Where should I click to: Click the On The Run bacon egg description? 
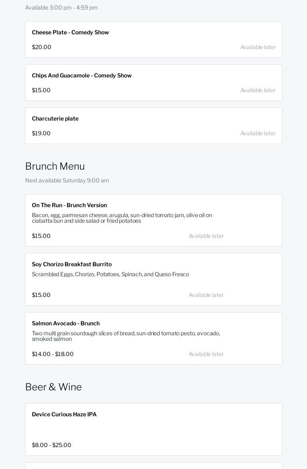point(122,218)
